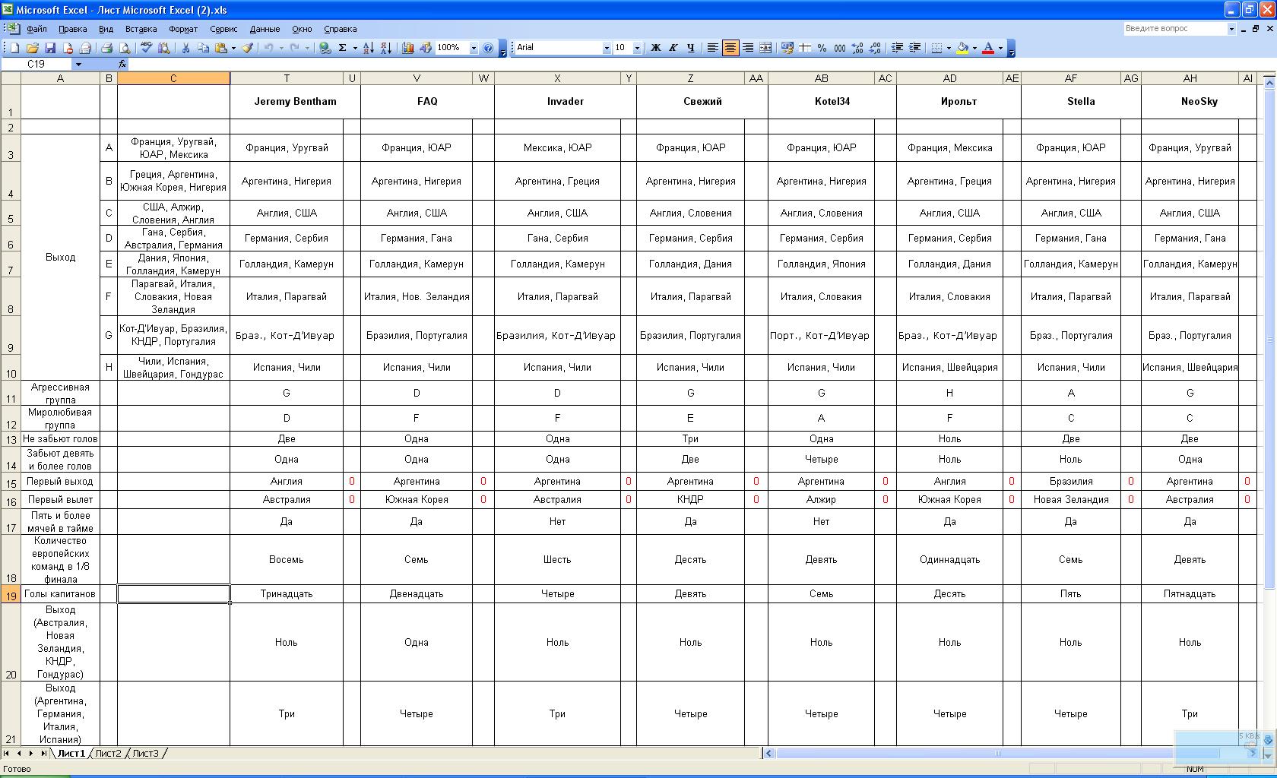Click the Format Painter brush icon
1277x778 pixels.
pos(248,48)
